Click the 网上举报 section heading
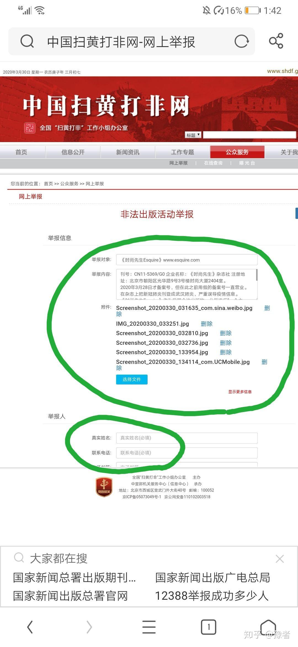This screenshot has height=647, width=298. [x=31, y=197]
